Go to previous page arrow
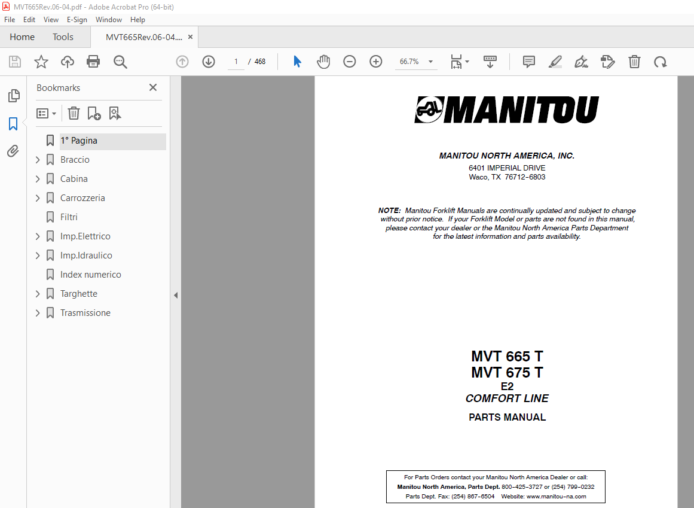The image size is (694, 508). coord(182,62)
